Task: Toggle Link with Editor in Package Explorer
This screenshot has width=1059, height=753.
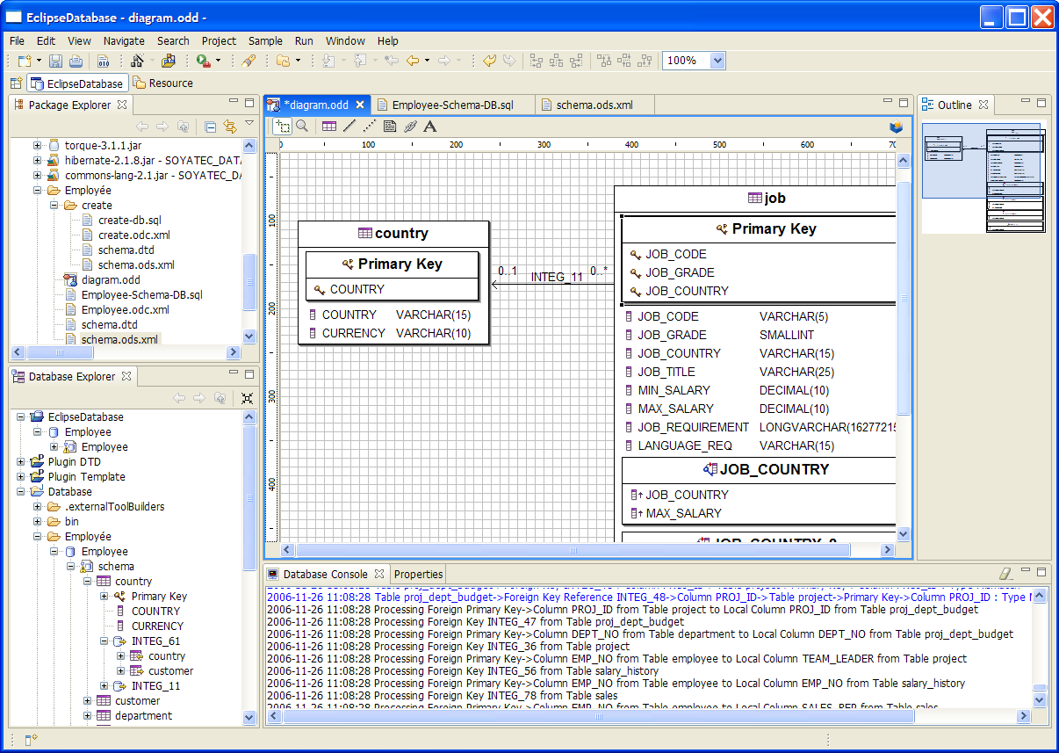Action: 230,126
